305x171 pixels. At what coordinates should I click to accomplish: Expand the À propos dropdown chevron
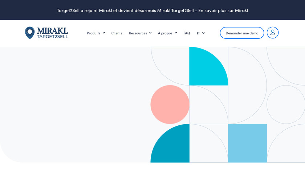tap(176, 33)
